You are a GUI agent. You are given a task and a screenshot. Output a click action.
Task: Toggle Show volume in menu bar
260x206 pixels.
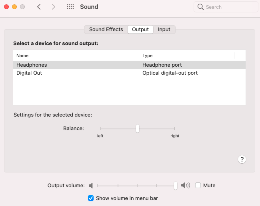point(91,198)
